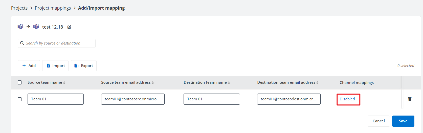
Task: Open the Disabled channel mappings link
Action: click(x=347, y=99)
